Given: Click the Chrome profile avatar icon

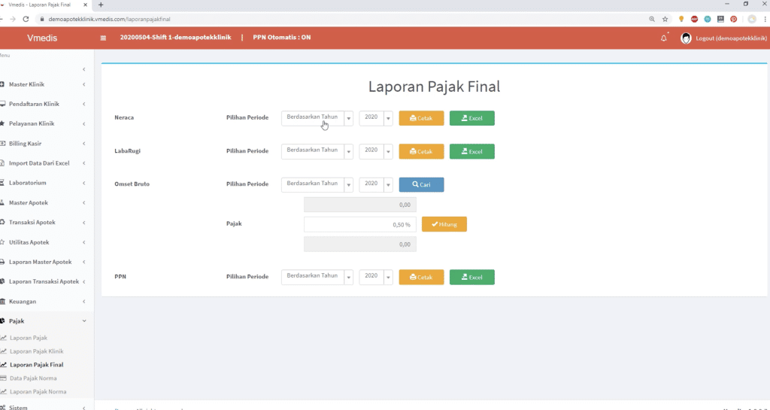Looking at the screenshot, I should (752, 19).
